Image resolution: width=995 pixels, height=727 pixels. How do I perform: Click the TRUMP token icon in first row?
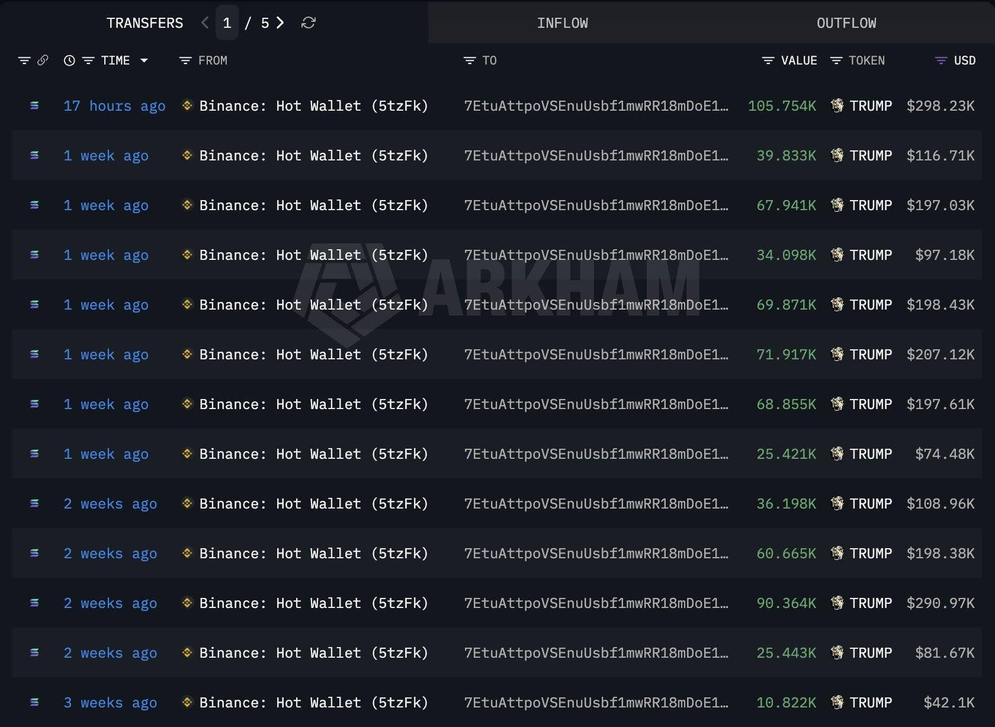click(x=837, y=106)
